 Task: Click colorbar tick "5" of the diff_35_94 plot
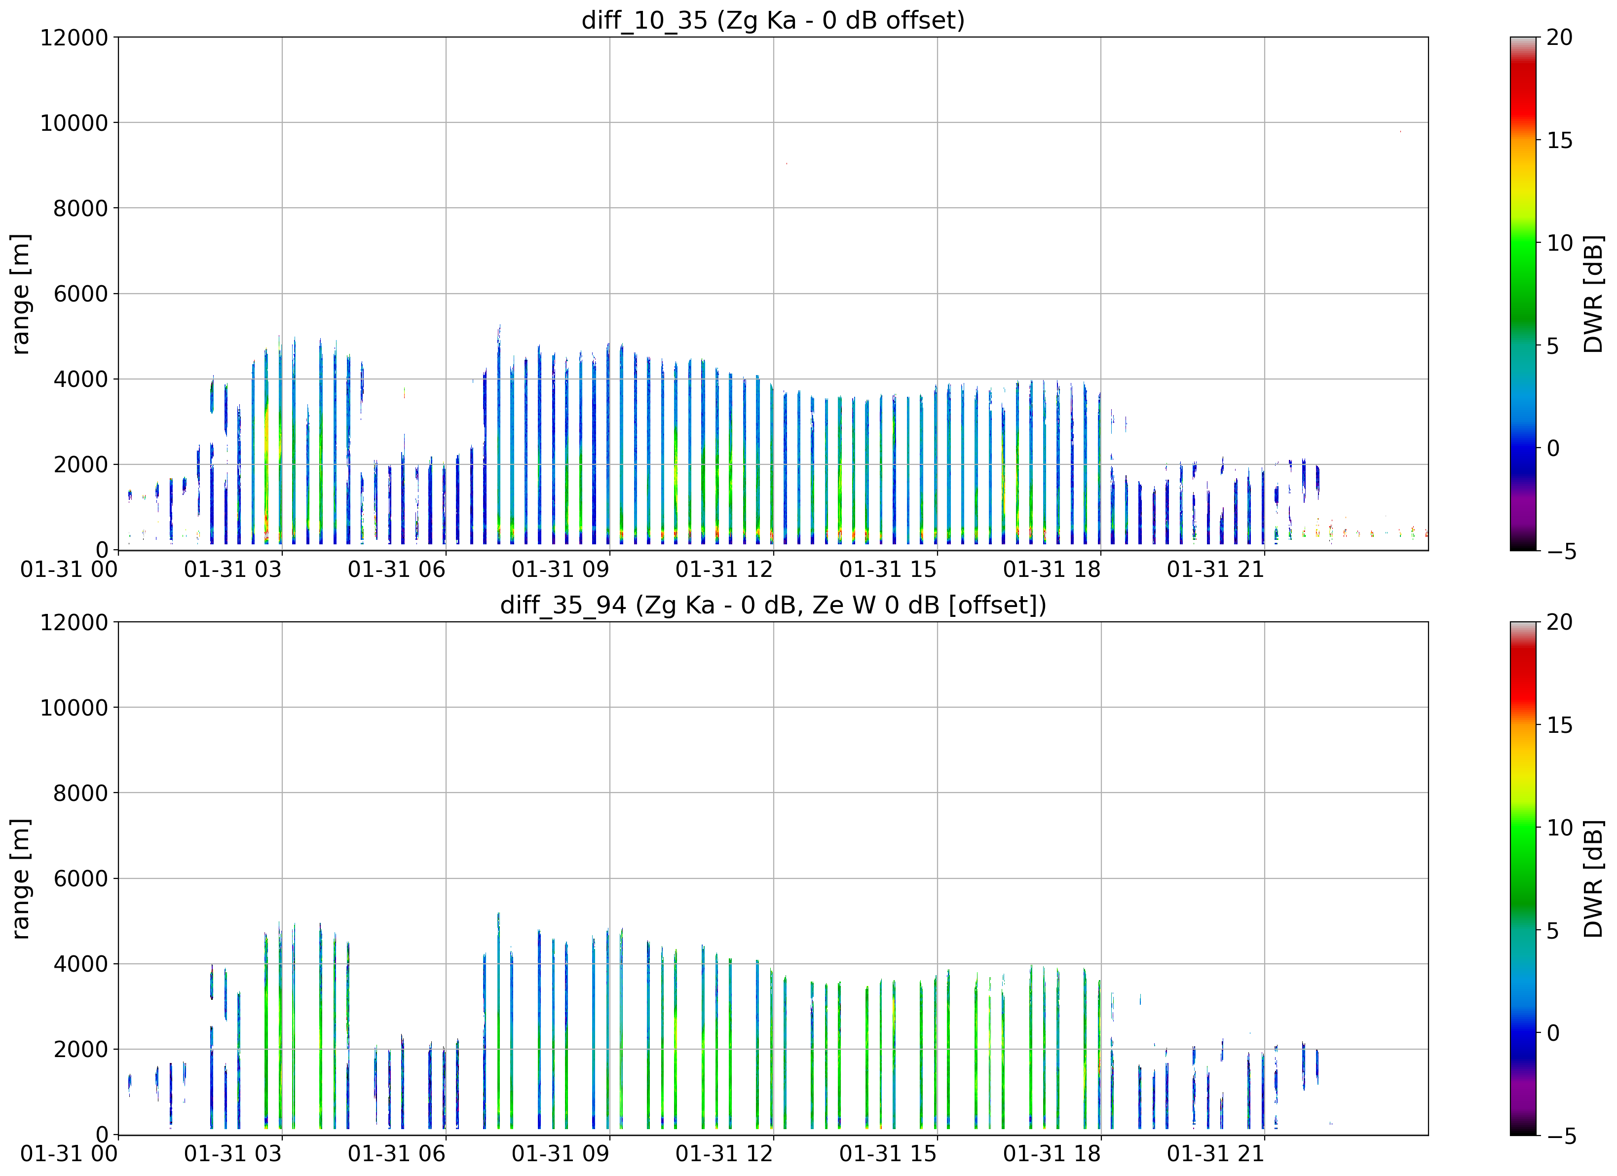[1553, 931]
